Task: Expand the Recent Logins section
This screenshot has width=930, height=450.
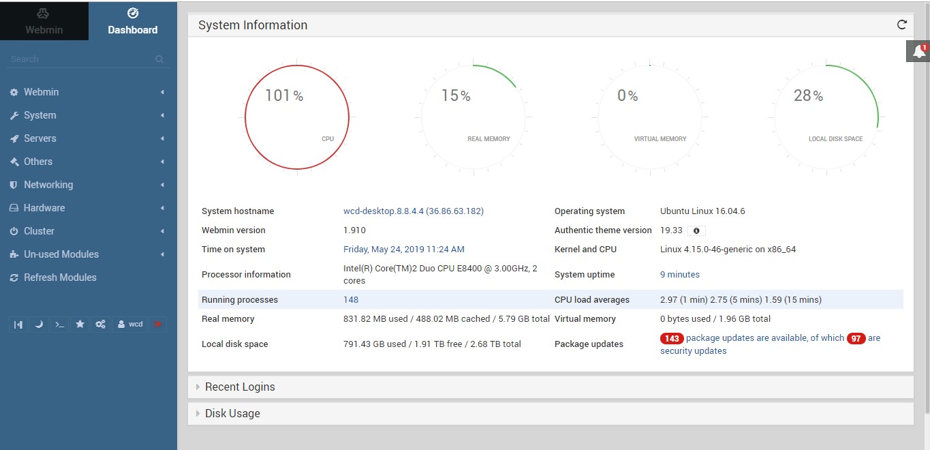Action: [239, 387]
